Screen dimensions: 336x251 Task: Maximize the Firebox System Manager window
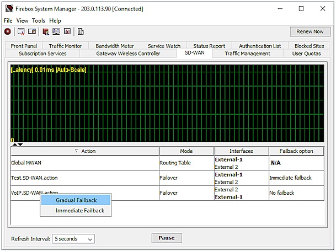301,9
